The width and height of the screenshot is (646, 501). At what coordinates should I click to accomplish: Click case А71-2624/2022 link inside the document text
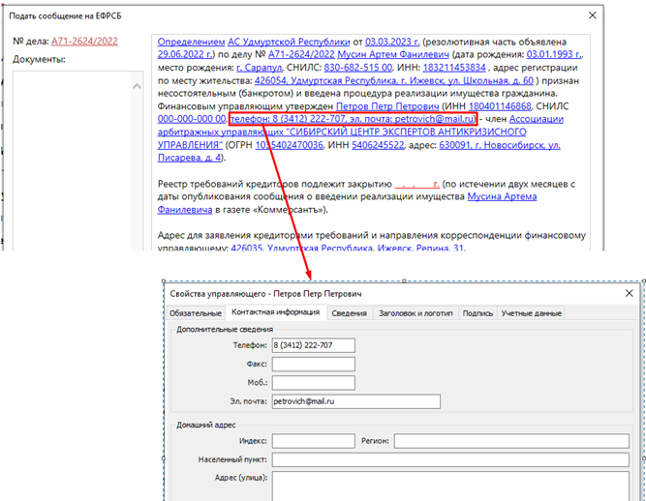coord(301,54)
